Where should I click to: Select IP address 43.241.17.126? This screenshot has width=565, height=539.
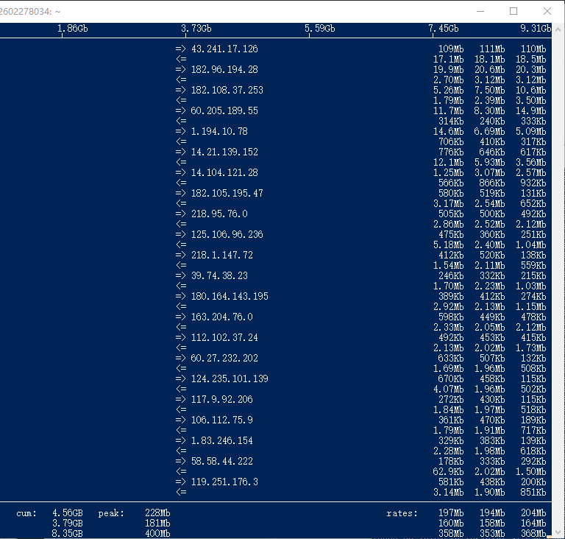coord(224,49)
